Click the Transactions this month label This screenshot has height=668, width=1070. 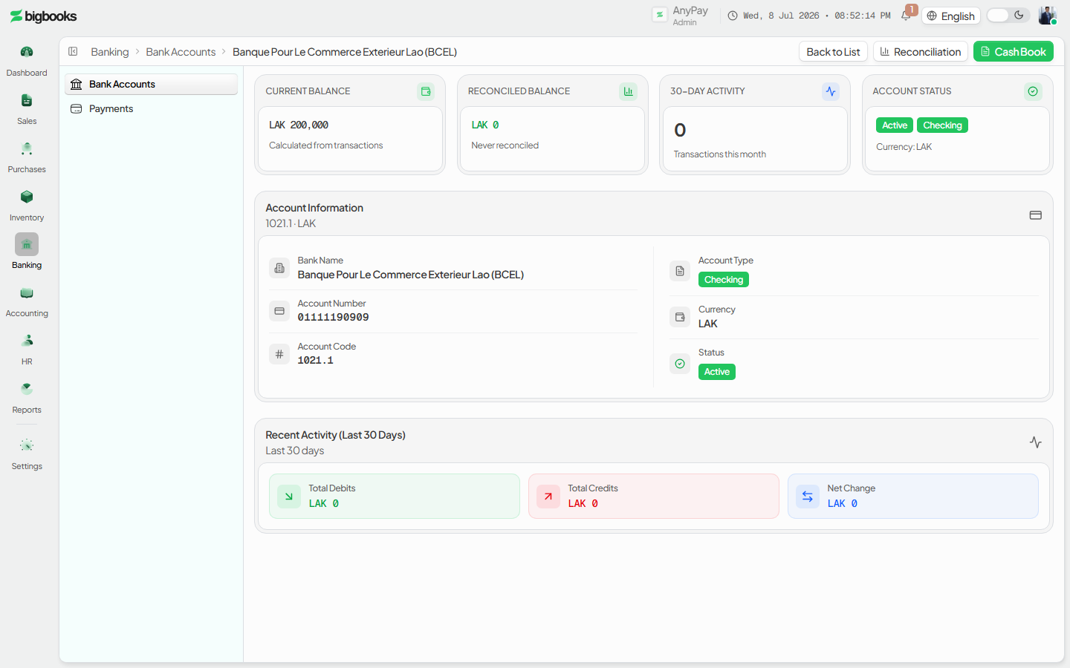click(x=719, y=154)
